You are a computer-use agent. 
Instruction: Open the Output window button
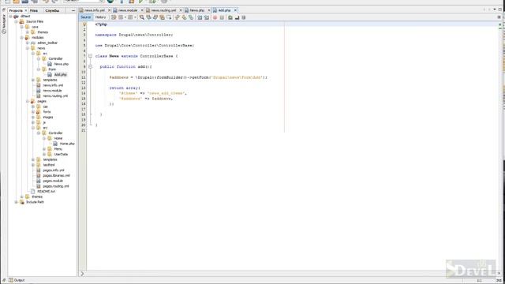coord(17,280)
